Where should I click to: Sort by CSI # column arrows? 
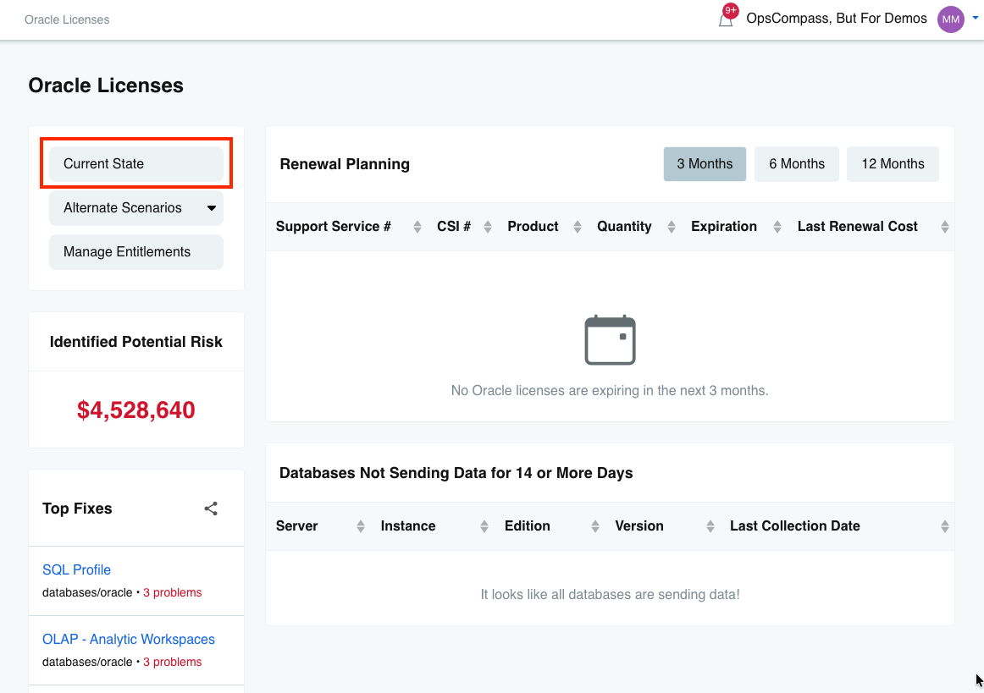point(488,227)
